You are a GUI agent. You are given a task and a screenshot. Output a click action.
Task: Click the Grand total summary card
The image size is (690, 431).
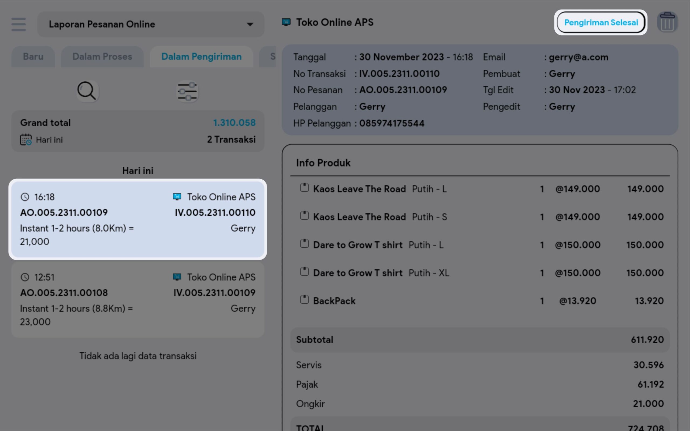[x=137, y=131]
